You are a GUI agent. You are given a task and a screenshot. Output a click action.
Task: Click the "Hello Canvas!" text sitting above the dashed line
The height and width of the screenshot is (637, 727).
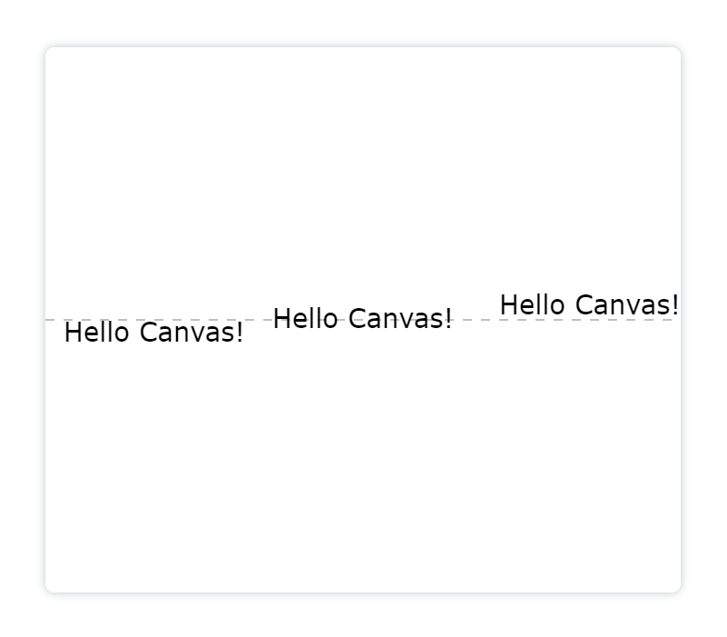pos(589,304)
